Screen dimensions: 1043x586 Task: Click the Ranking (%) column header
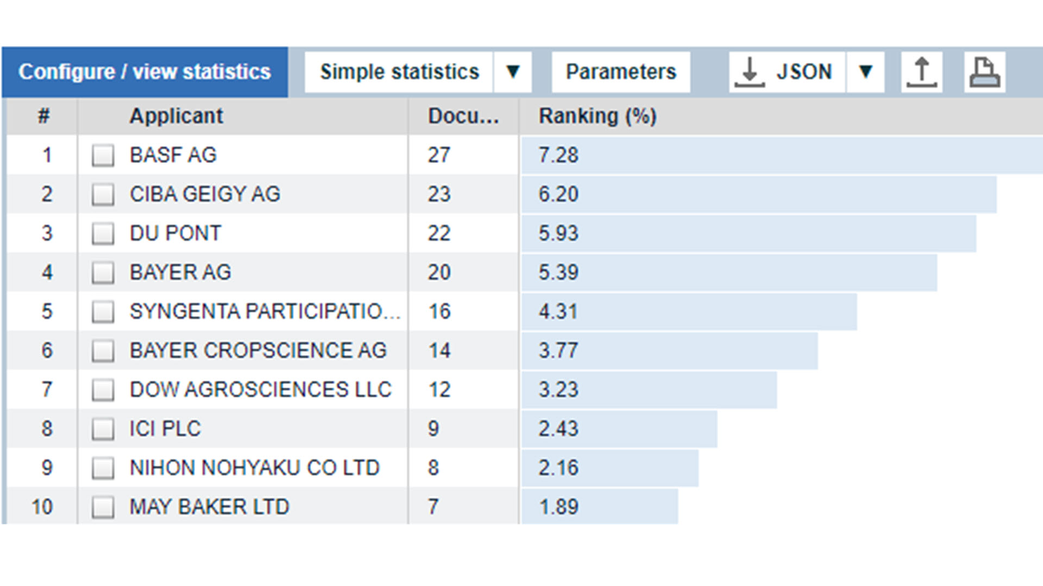click(596, 116)
